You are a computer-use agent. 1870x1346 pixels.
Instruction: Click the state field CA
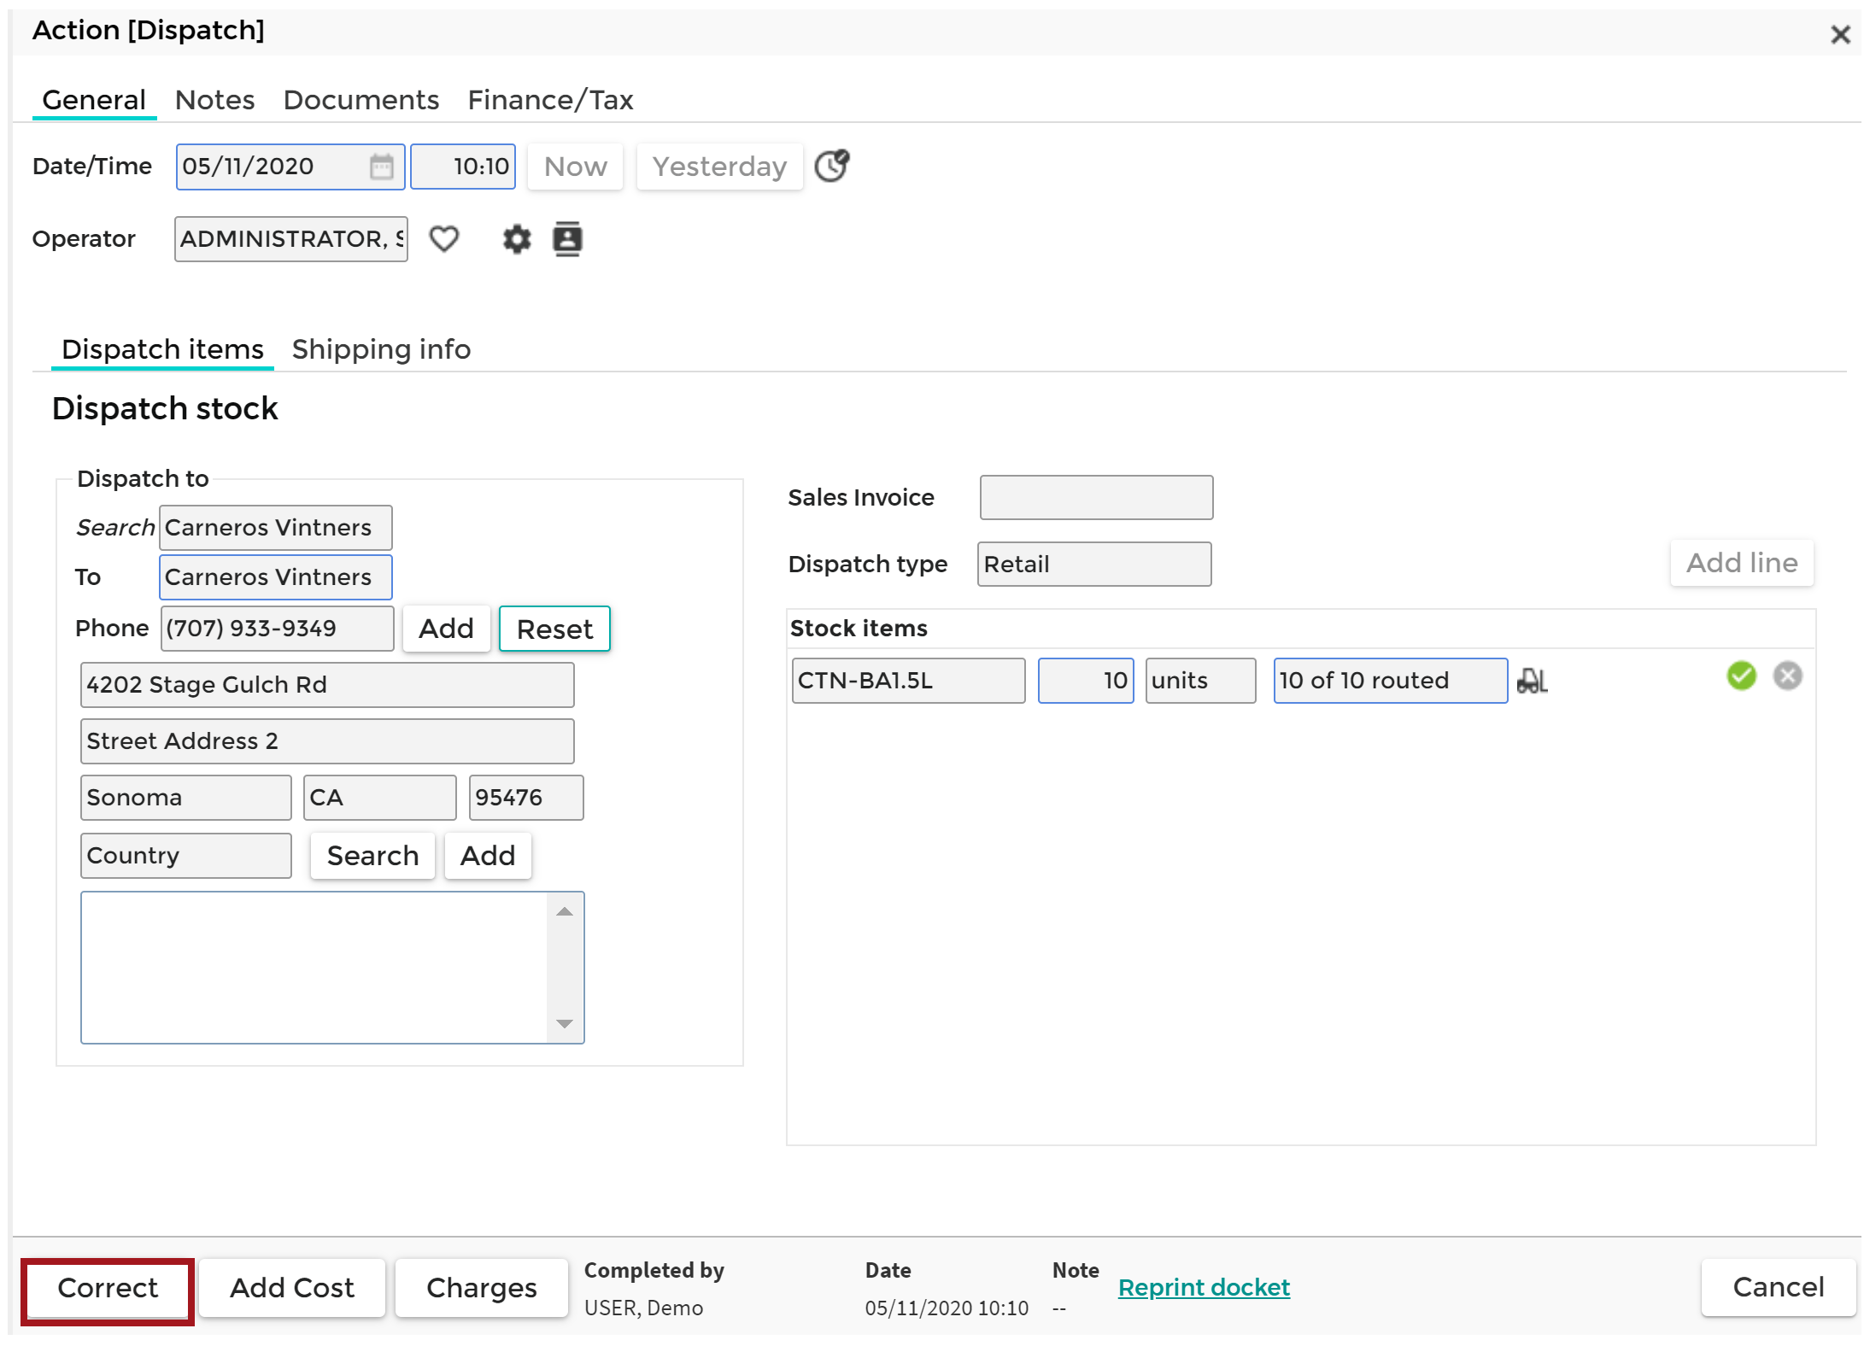pyautogui.click(x=380, y=798)
